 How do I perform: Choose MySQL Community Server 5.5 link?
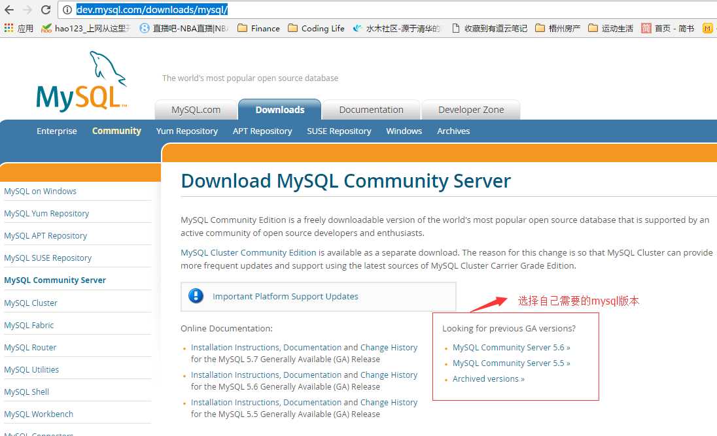coord(511,363)
